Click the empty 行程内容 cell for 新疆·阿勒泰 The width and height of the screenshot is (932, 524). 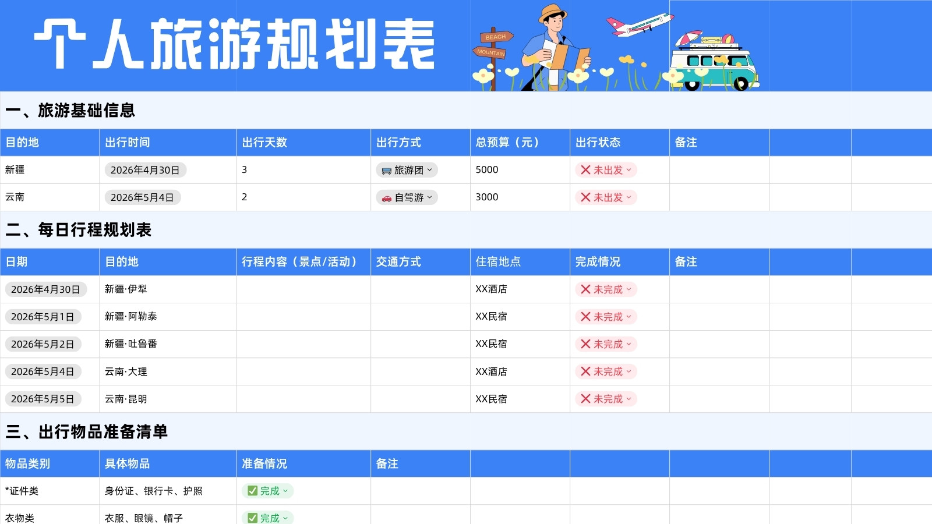[x=303, y=317]
